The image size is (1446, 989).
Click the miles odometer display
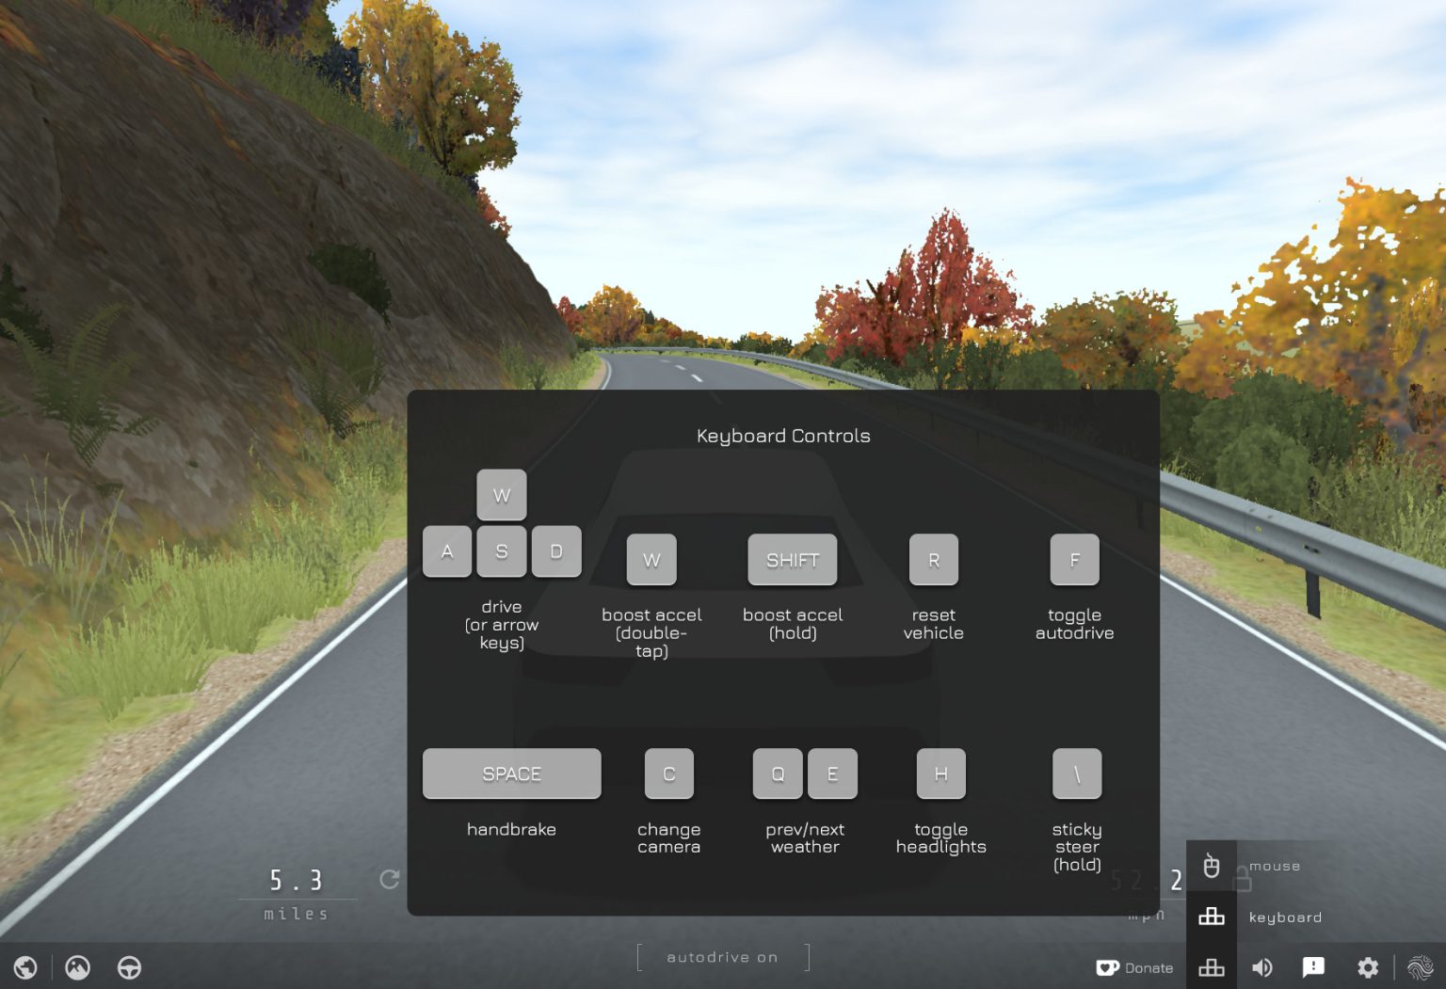click(296, 891)
